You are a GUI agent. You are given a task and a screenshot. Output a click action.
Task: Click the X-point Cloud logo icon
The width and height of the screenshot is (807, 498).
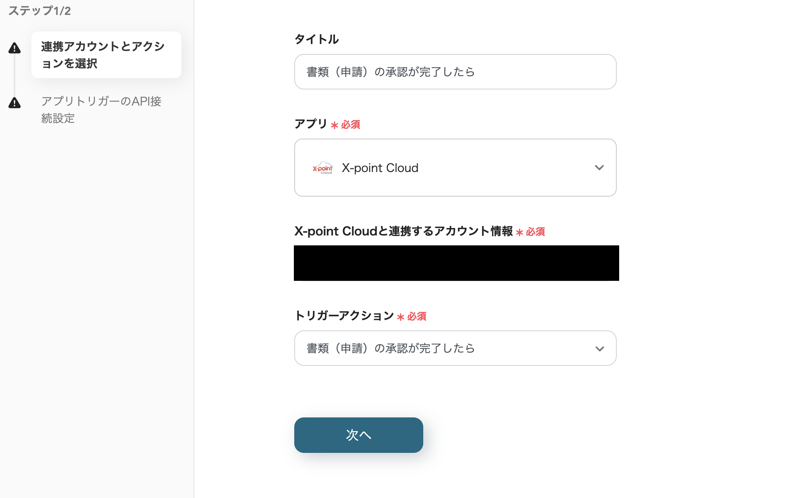323,168
